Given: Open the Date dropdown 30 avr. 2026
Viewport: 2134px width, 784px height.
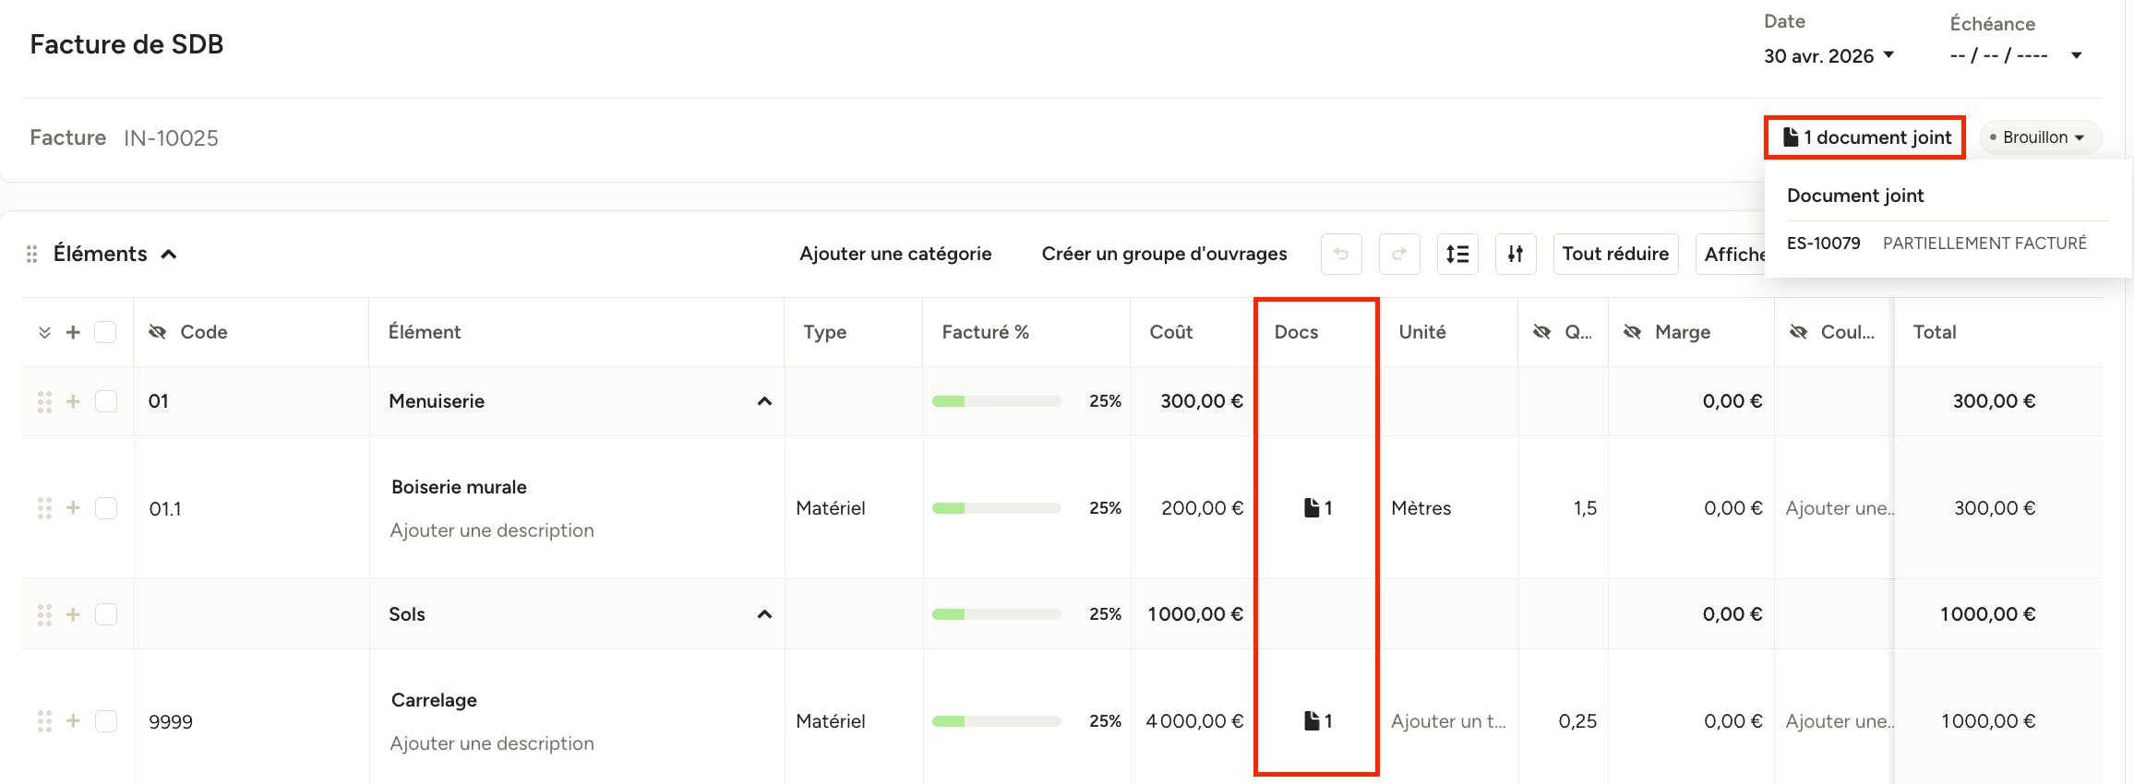Looking at the screenshot, I should (x=1828, y=56).
